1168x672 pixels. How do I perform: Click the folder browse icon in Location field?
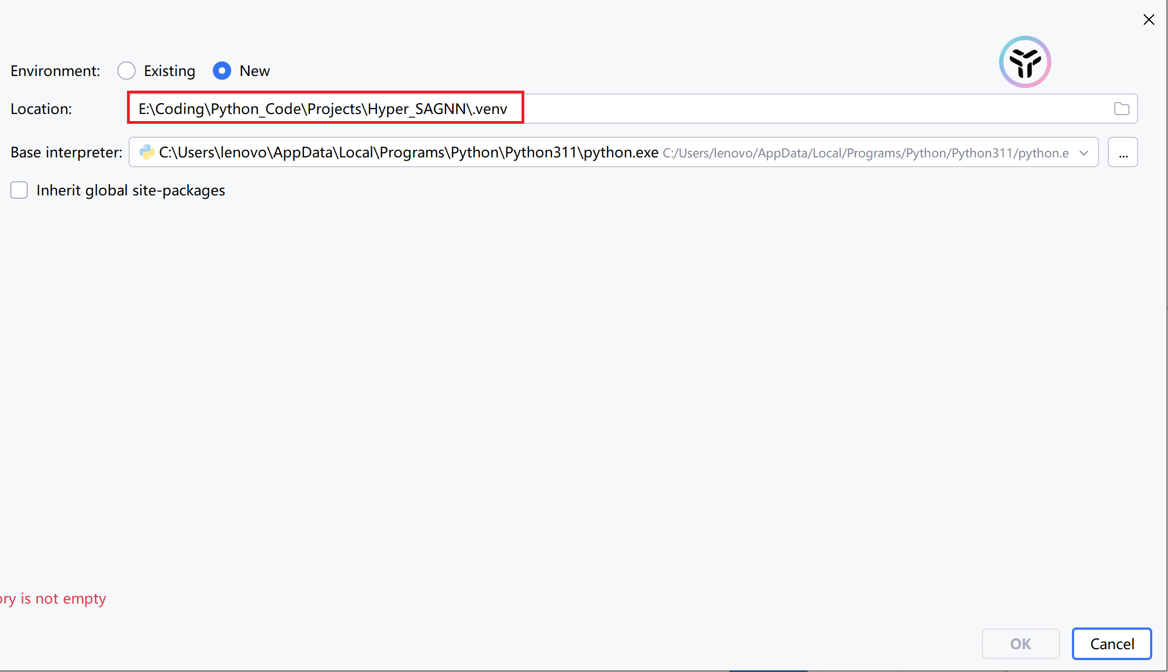point(1121,109)
